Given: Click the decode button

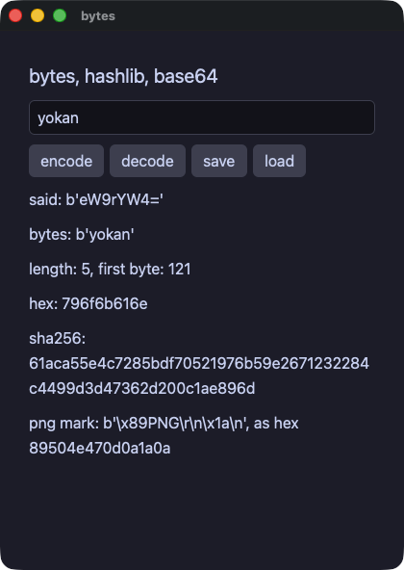Looking at the screenshot, I should (x=147, y=161).
